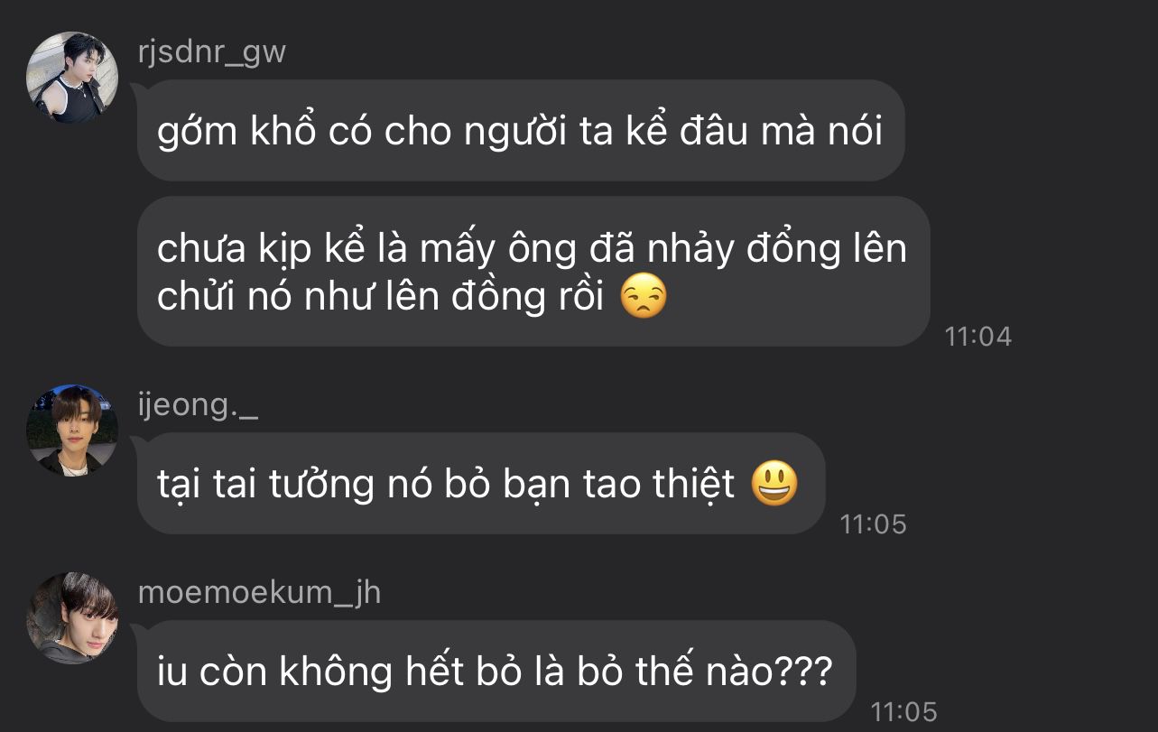
Task: Click the 11:05 timestamp beside moemoekum_jh's message
Action: 903,711
